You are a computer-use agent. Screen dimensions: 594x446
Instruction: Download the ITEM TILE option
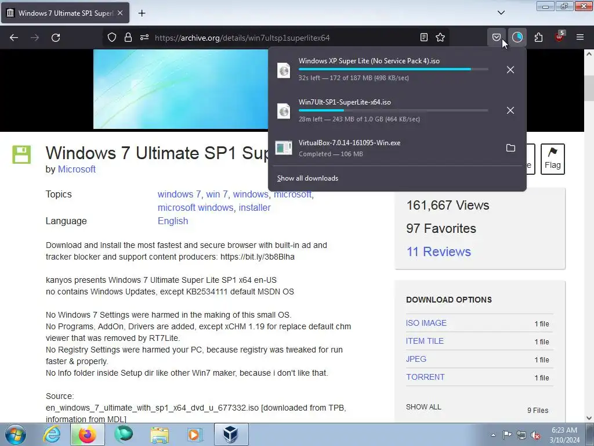pos(425,341)
